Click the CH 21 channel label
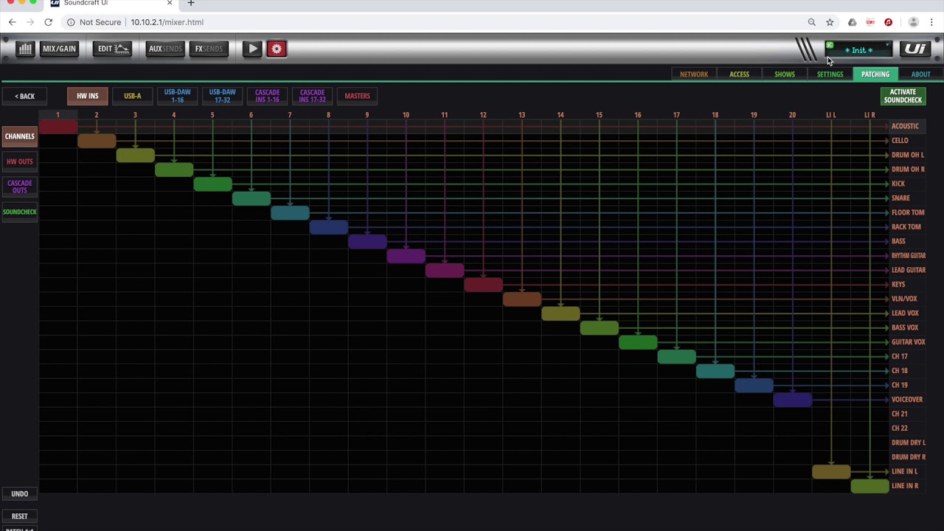Viewport: 944px width, 531px height. click(x=899, y=414)
